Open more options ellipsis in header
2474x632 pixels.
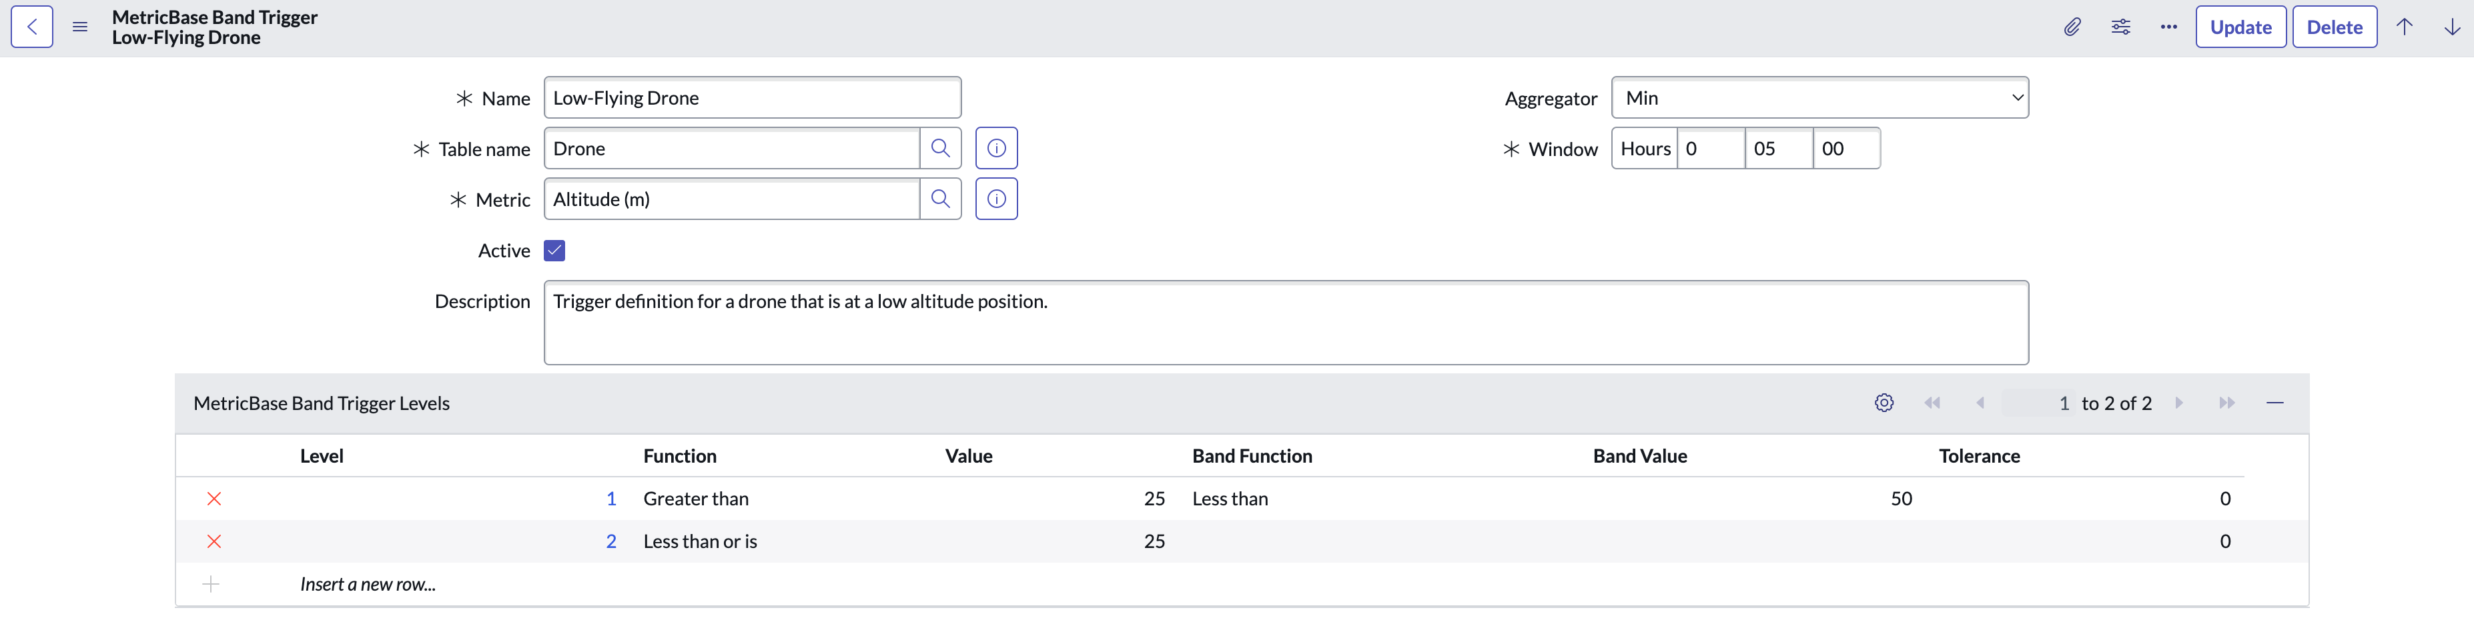[x=2168, y=27]
